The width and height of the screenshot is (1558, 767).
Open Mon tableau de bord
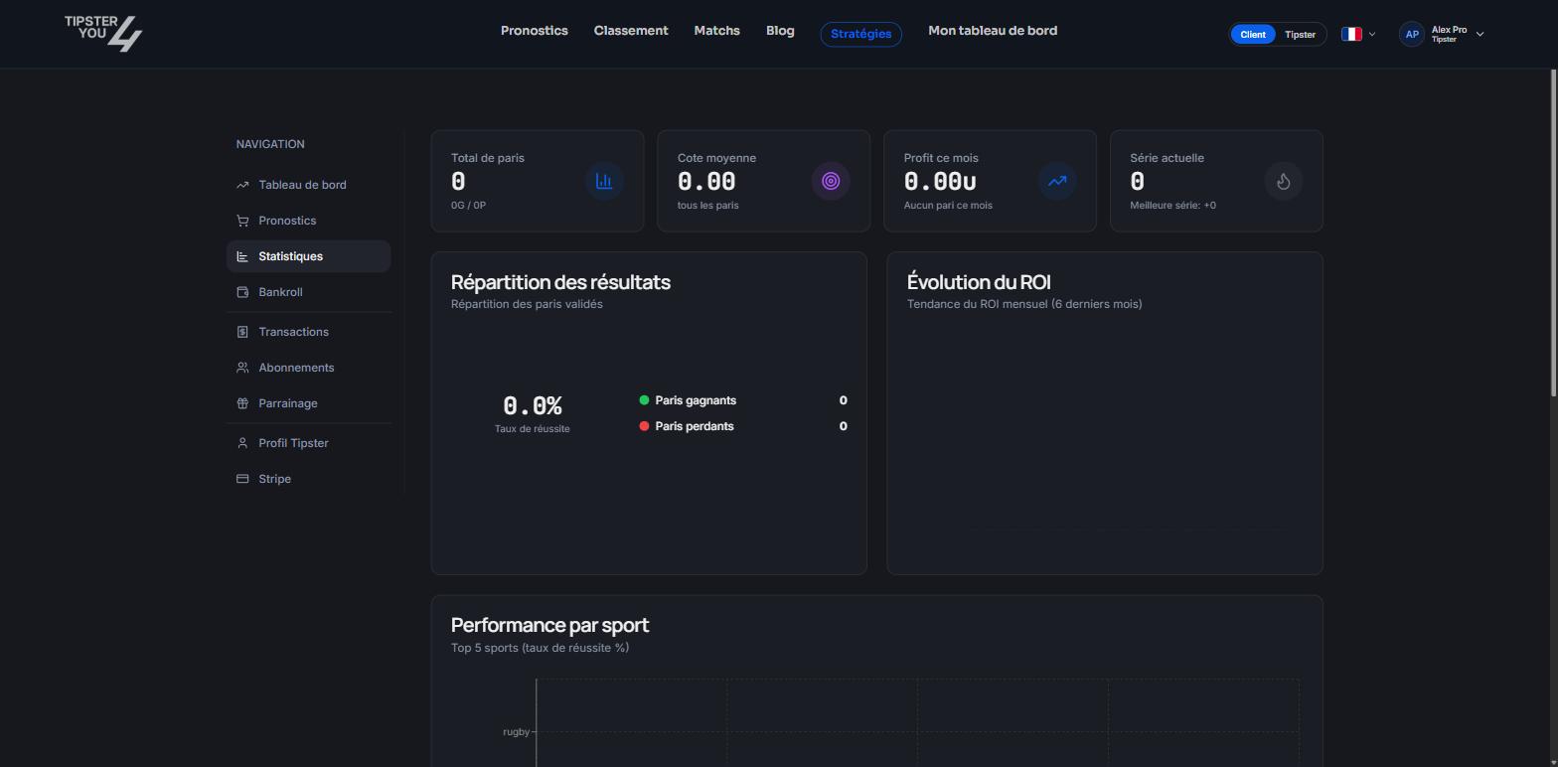tap(993, 31)
